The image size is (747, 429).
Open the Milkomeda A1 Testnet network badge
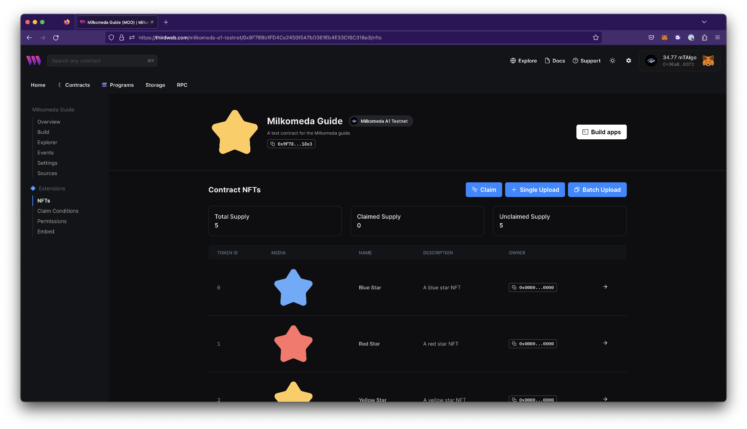380,121
